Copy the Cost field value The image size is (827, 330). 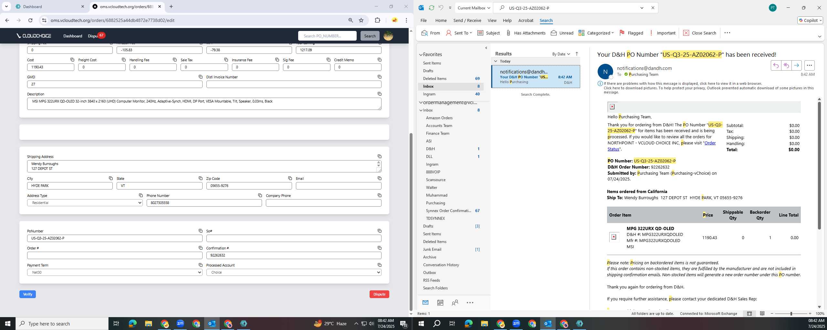[x=72, y=60]
